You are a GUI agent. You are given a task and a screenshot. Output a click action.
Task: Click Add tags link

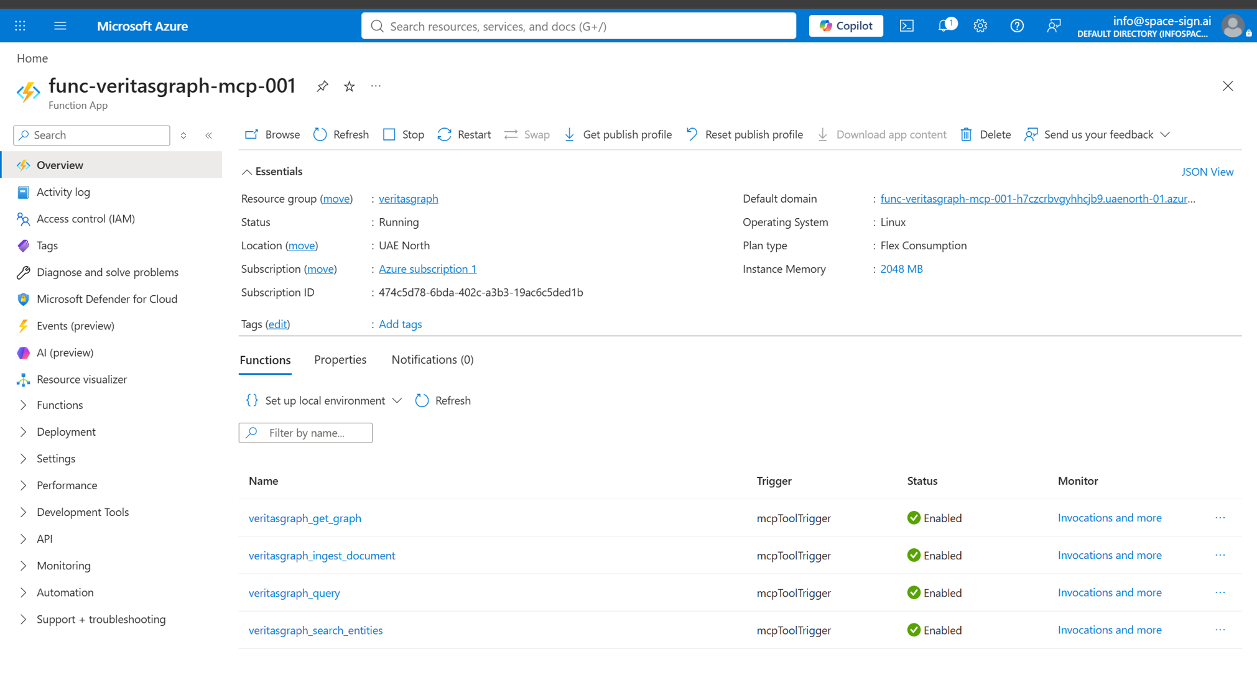pyautogui.click(x=400, y=324)
